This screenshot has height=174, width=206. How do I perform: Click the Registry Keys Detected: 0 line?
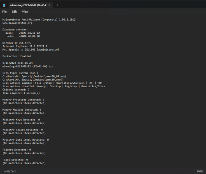pyautogui.click(x=21, y=120)
